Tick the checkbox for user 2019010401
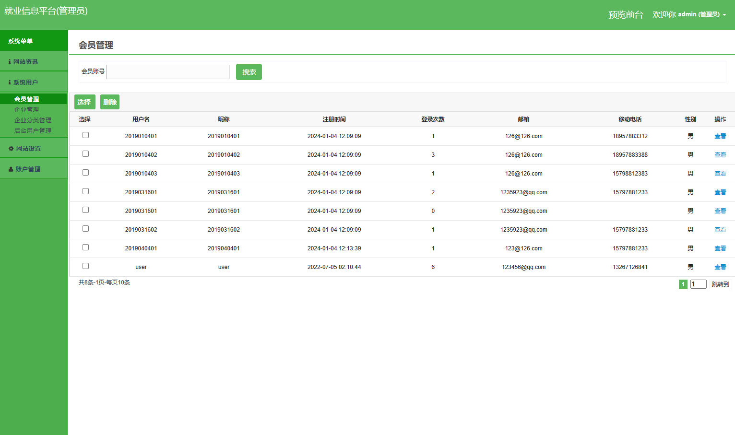Image resolution: width=735 pixels, height=435 pixels. point(85,135)
